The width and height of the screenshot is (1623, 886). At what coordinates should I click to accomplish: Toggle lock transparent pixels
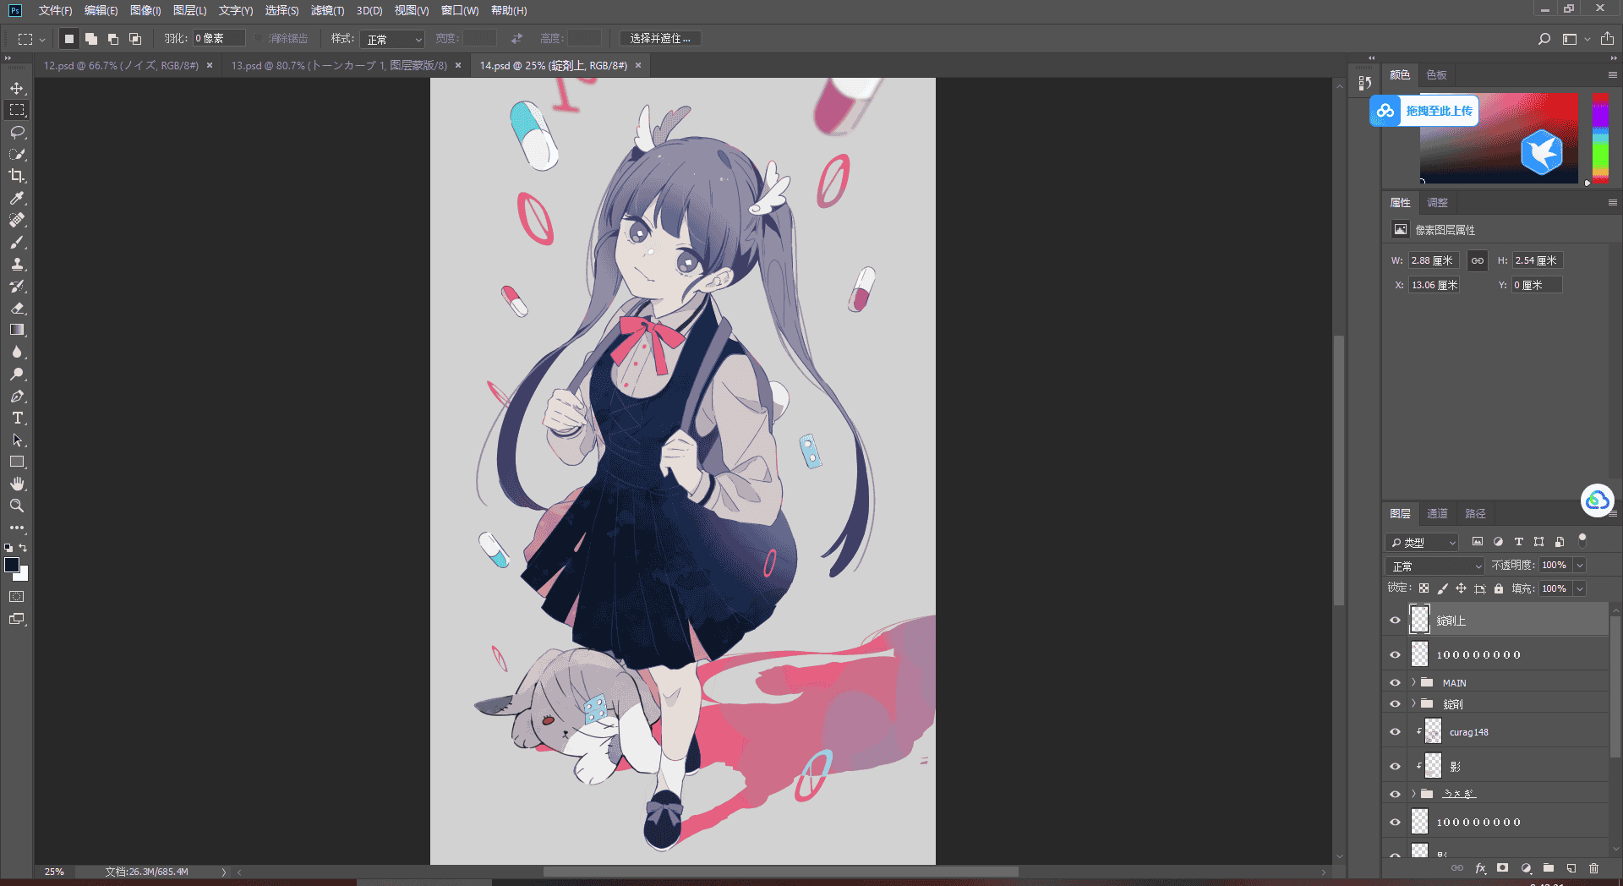click(1424, 588)
